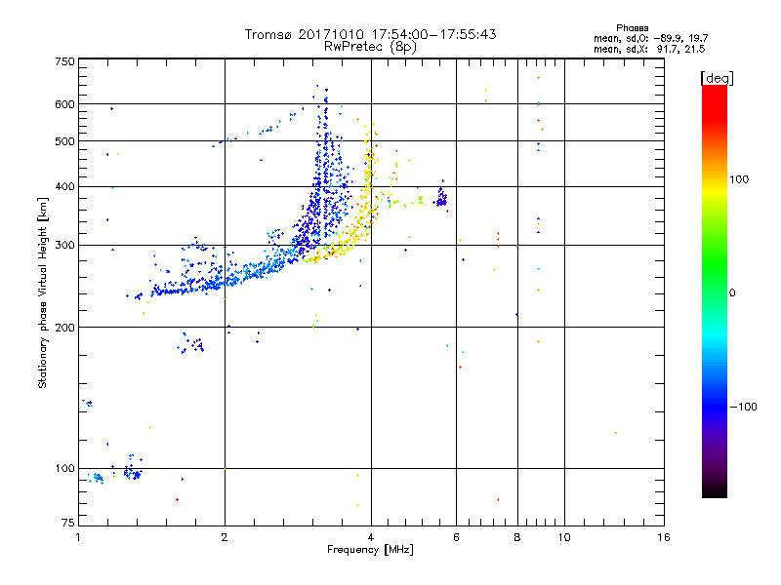Click x-axis tick label '6'
Viewport: 781px width, 585px height.
pos(456,537)
